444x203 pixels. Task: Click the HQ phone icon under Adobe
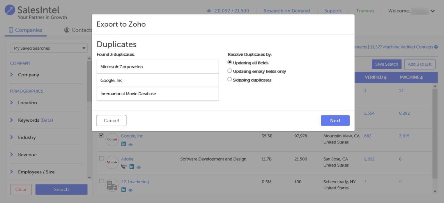pyautogui.click(x=124, y=167)
